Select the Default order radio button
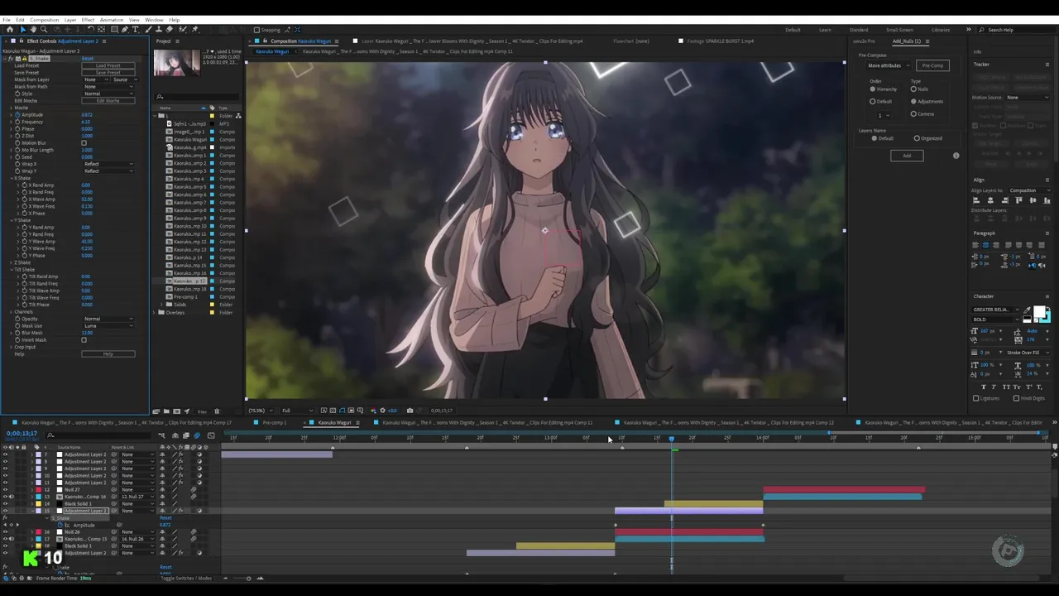 pyautogui.click(x=873, y=102)
